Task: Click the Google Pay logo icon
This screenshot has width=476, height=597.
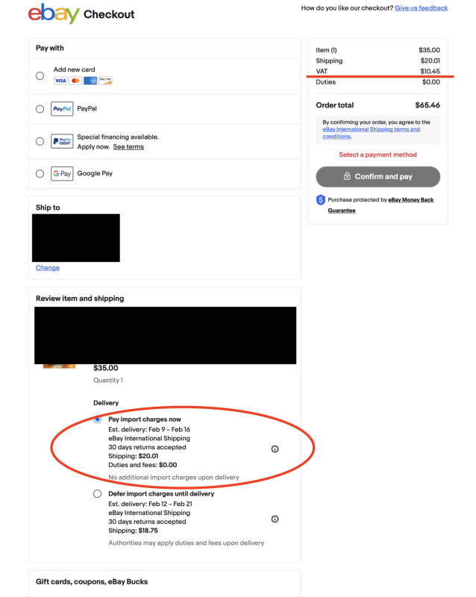Action: click(62, 174)
